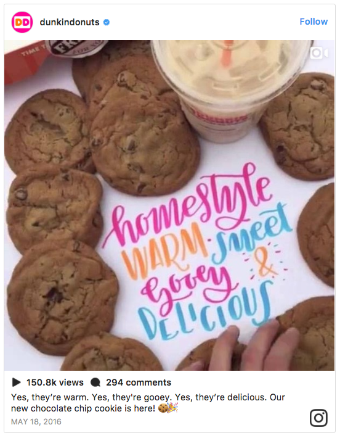Click the caption text about chocolate chip cookie
The width and height of the screenshot is (340, 438).
pyautogui.click(x=148, y=403)
